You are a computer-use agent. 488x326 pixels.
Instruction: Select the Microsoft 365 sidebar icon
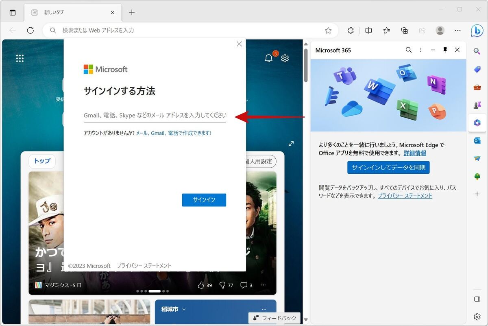tap(477, 123)
